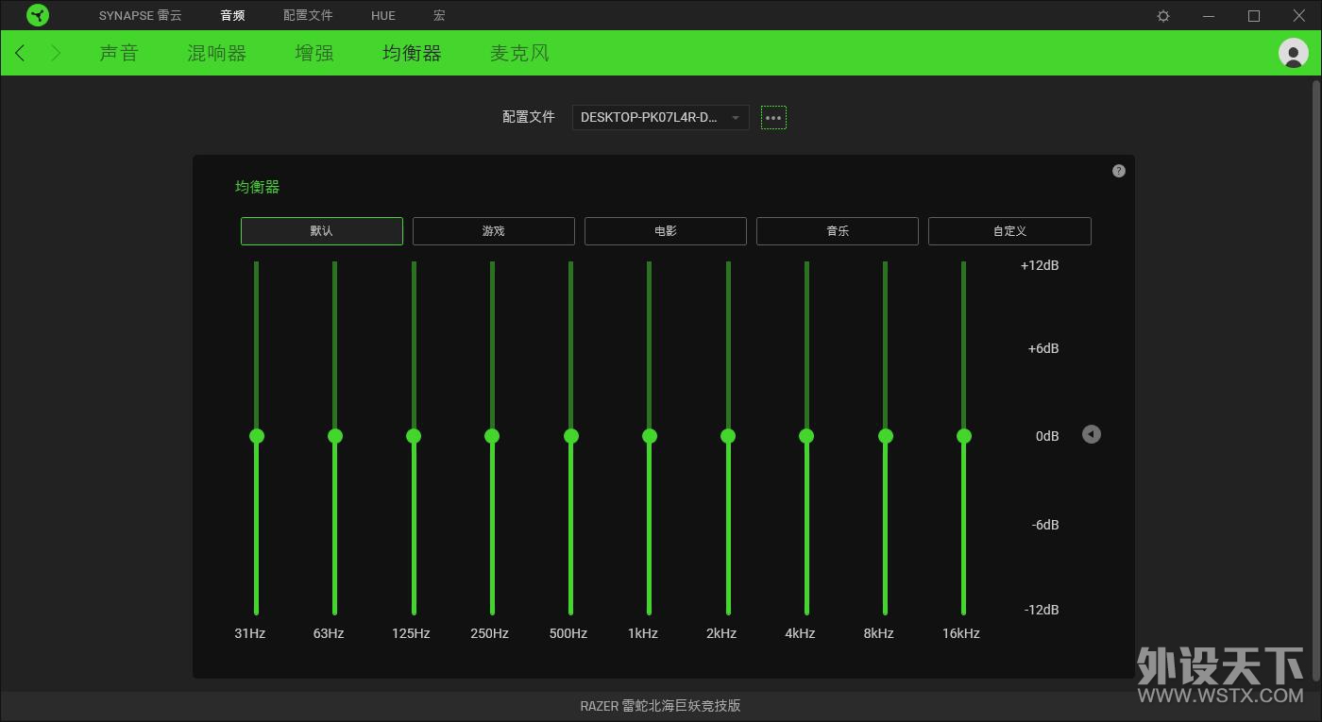
Task: Select the 自定义 equalizer preset
Action: 1009,231
